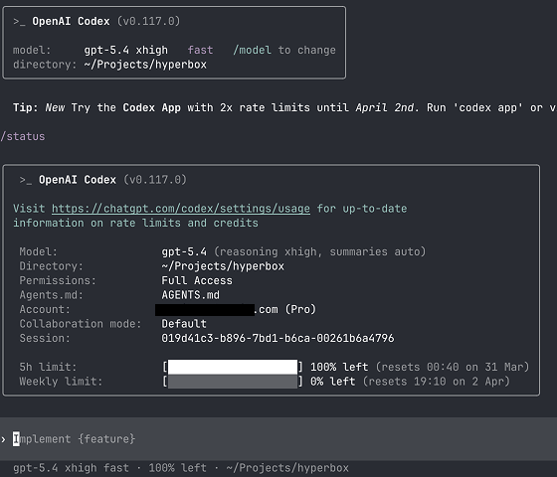Click the chevron prompt before Implement {feature}

click(3, 439)
